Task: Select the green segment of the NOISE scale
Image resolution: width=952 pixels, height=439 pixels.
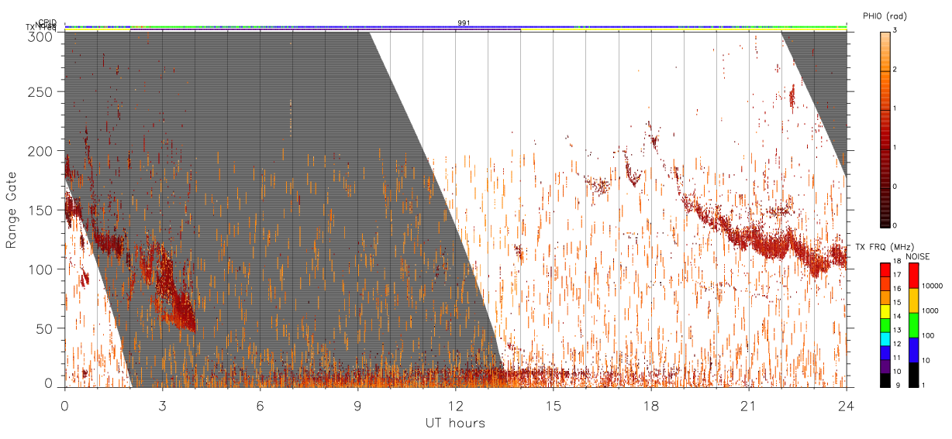Action: [x=914, y=325]
